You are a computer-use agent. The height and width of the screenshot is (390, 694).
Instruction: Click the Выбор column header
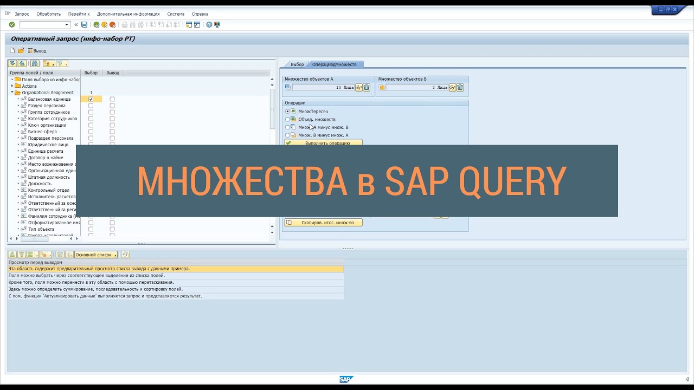(91, 73)
